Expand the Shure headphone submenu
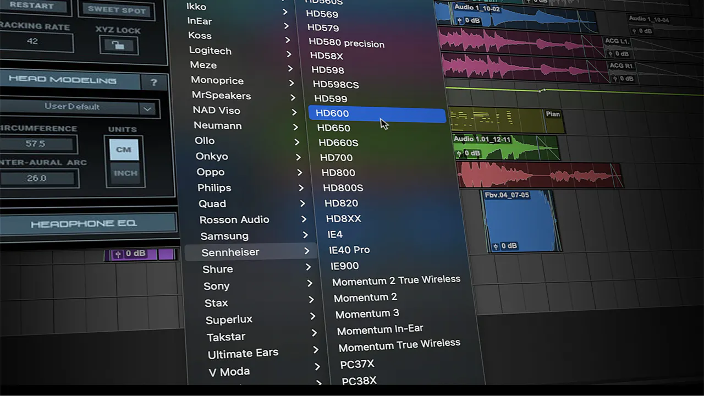 [x=218, y=269]
